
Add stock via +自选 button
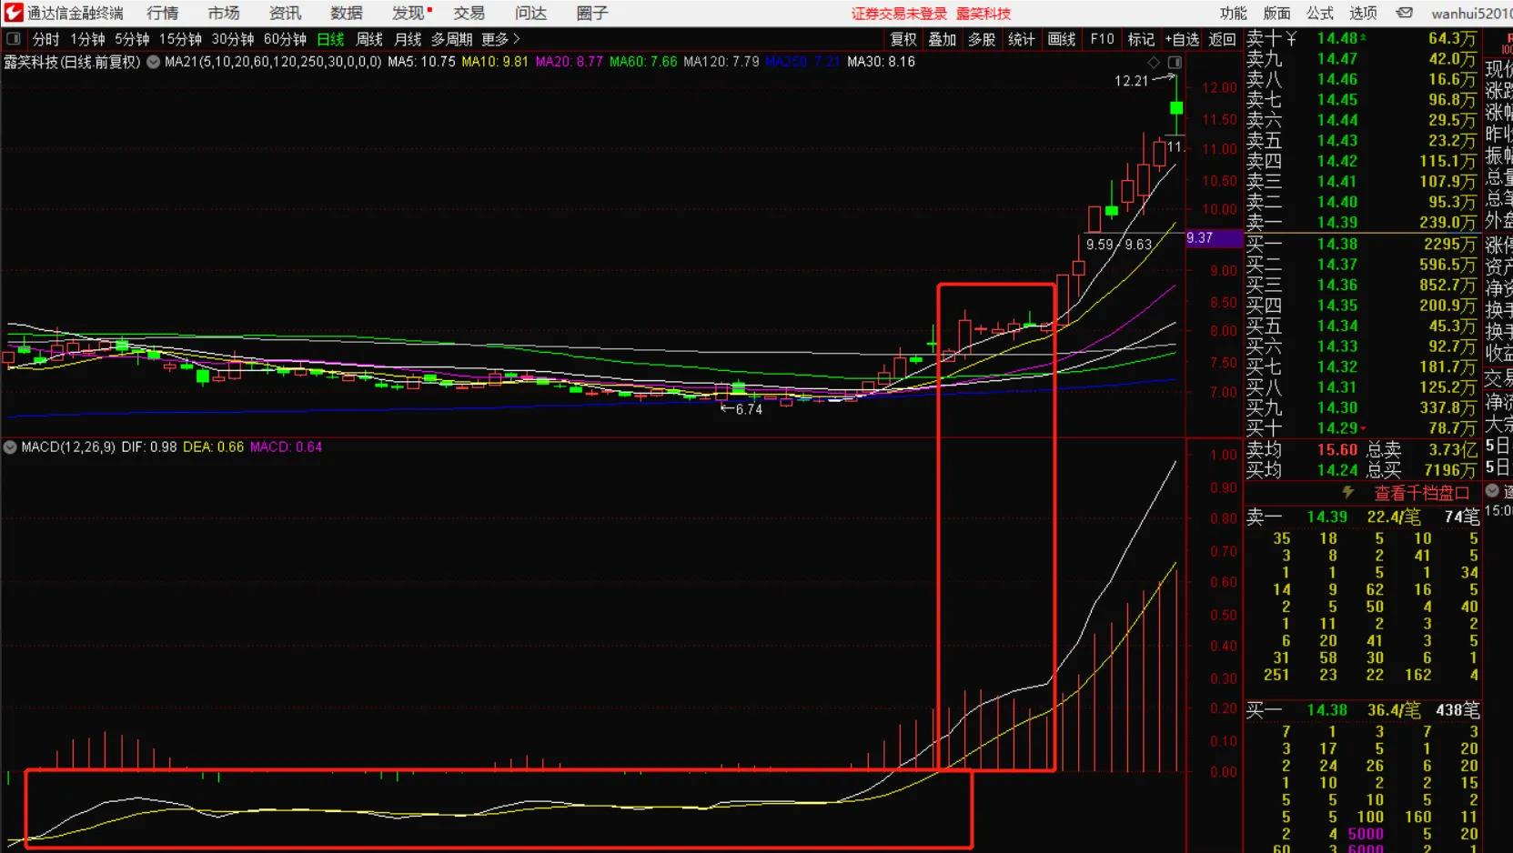click(x=1182, y=39)
